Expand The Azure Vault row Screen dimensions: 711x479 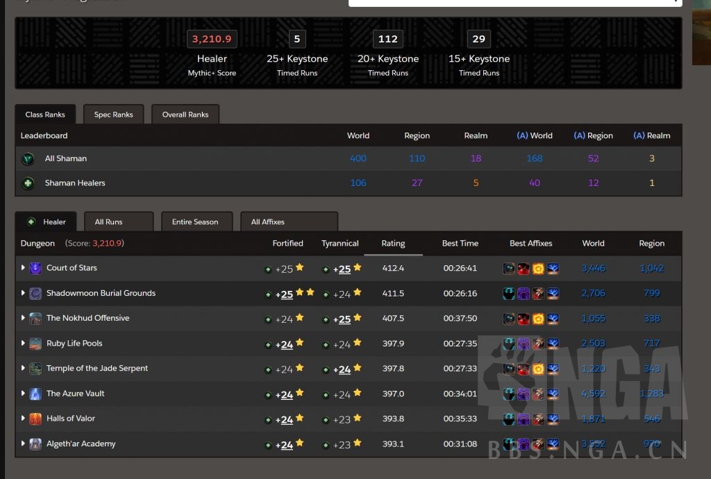pos(23,394)
